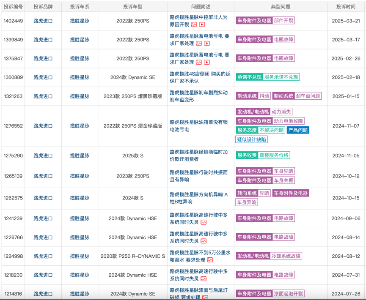The height and width of the screenshot is (300, 366).
Task: Select 车身附件及电器 部件开裂 tag
Action: 265,21
